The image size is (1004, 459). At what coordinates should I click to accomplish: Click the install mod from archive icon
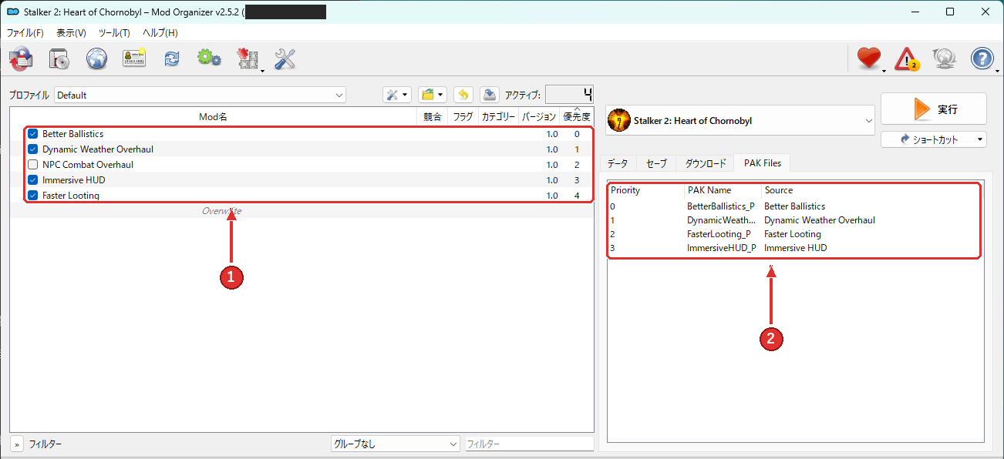click(59, 59)
